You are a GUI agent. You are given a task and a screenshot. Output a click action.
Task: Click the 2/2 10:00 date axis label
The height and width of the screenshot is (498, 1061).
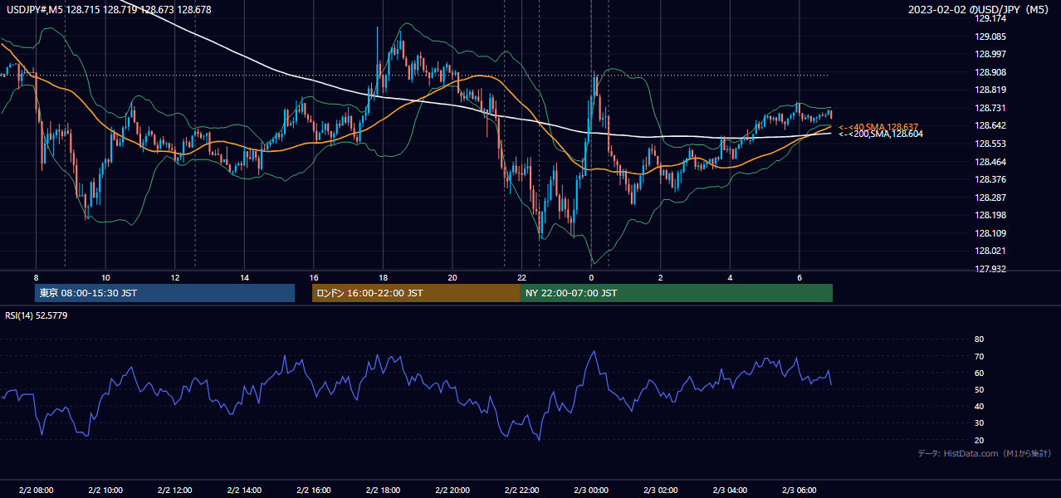105,491
